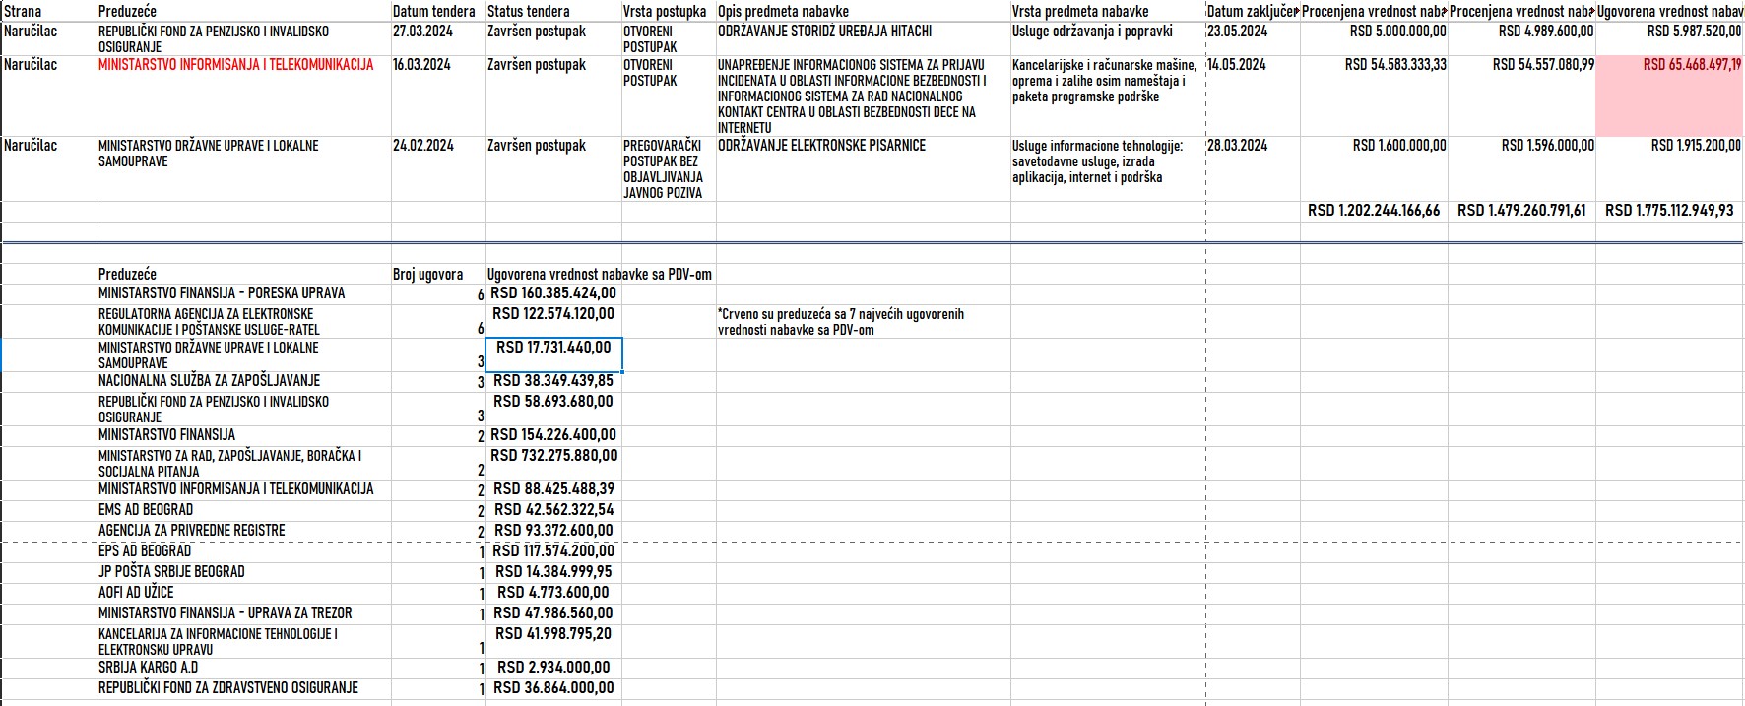Select the "Crveno su preduzeća" note cell

[x=841, y=322]
